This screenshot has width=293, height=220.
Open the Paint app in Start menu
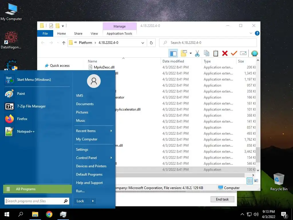point(37,94)
